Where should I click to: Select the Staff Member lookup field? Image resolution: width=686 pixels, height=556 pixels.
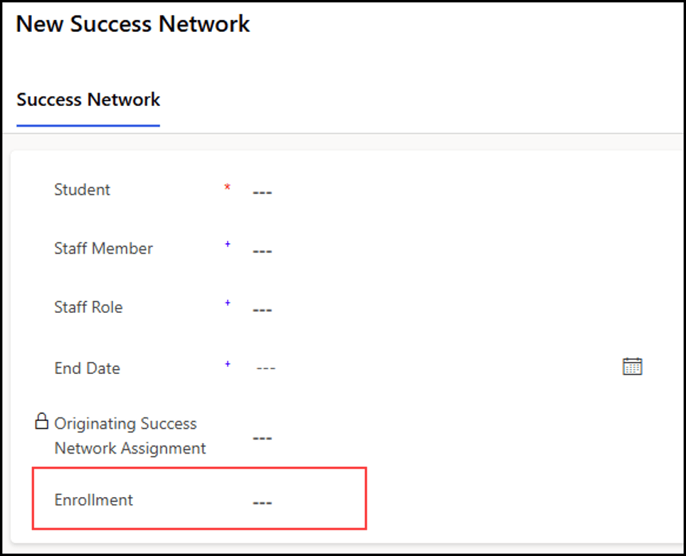coord(262,251)
